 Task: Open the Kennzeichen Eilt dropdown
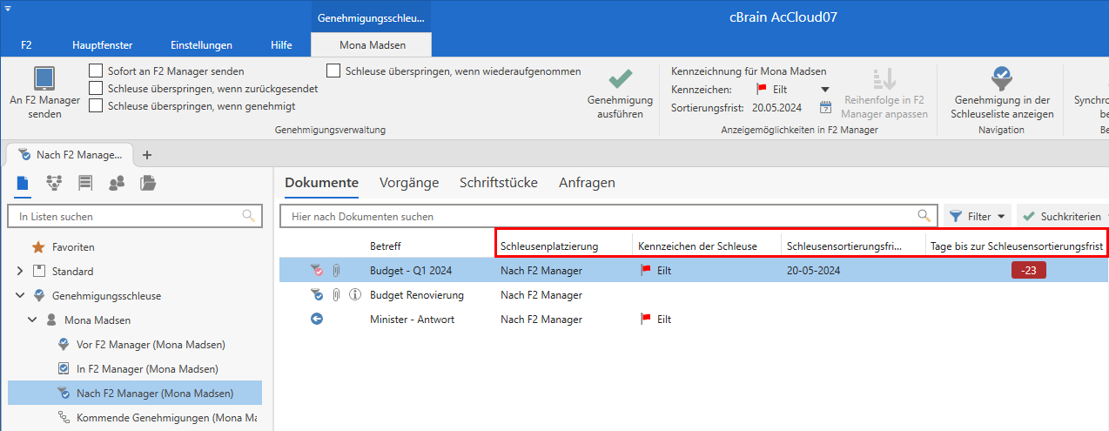pyautogui.click(x=825, y=89)
